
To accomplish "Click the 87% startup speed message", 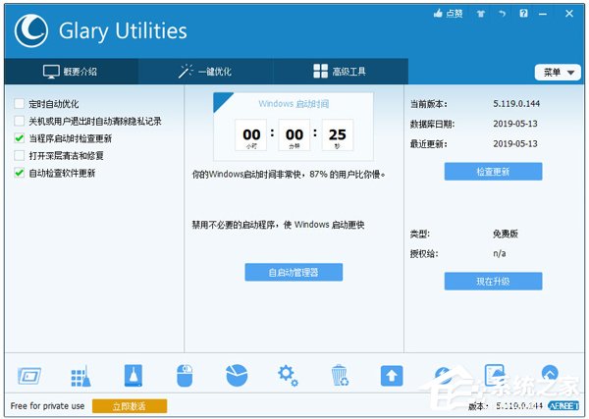I will [x=289, y=175].
